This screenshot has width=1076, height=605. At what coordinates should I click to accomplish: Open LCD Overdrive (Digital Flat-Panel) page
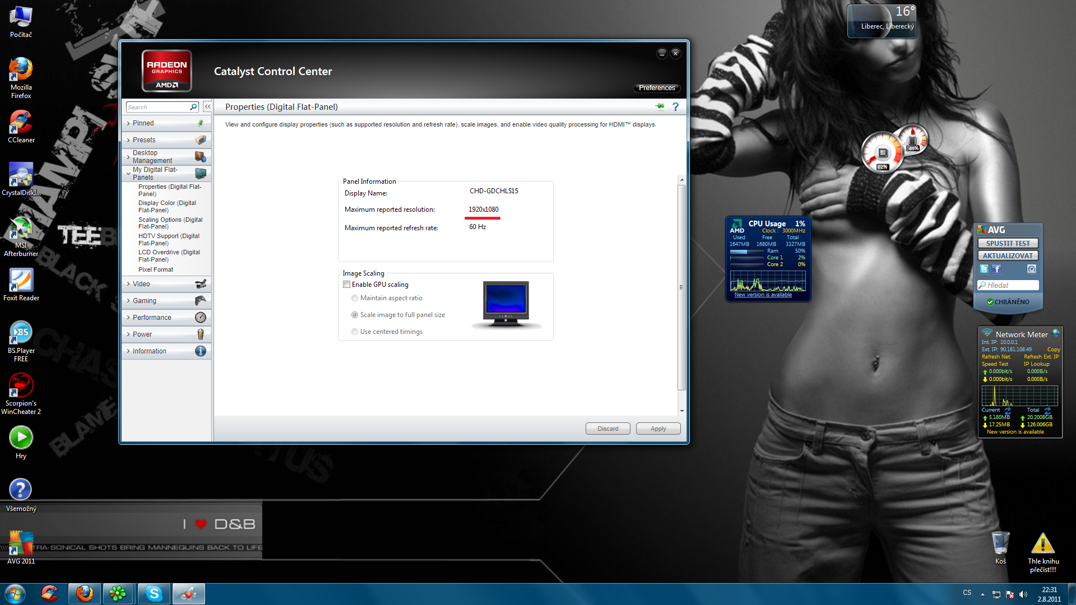(169, 256)
